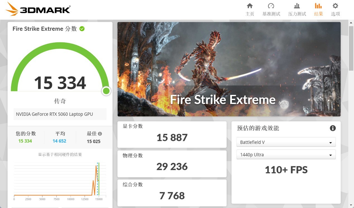Click the 物理分数 label

click(x=133, y=155)
